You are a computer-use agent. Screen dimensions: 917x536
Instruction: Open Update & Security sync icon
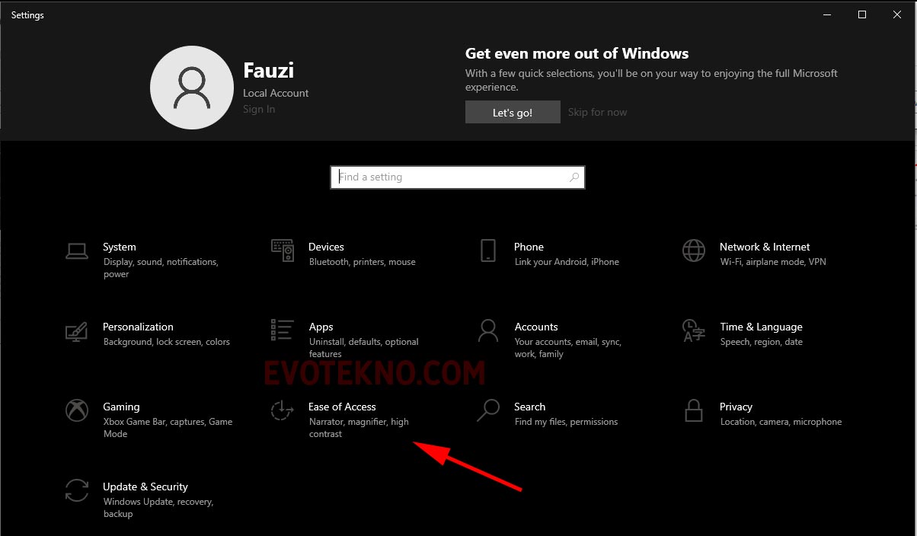coord(77,490)
